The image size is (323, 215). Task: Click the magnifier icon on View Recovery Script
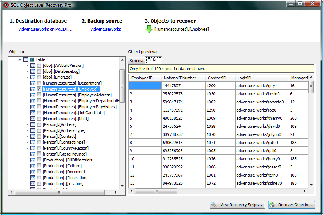(x=214, y=205)
